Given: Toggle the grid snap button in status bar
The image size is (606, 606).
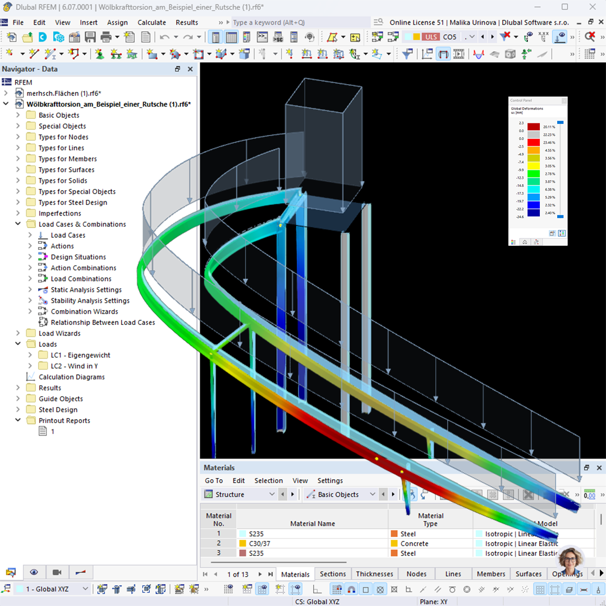Looking at the screenshot, I should 337,589.
